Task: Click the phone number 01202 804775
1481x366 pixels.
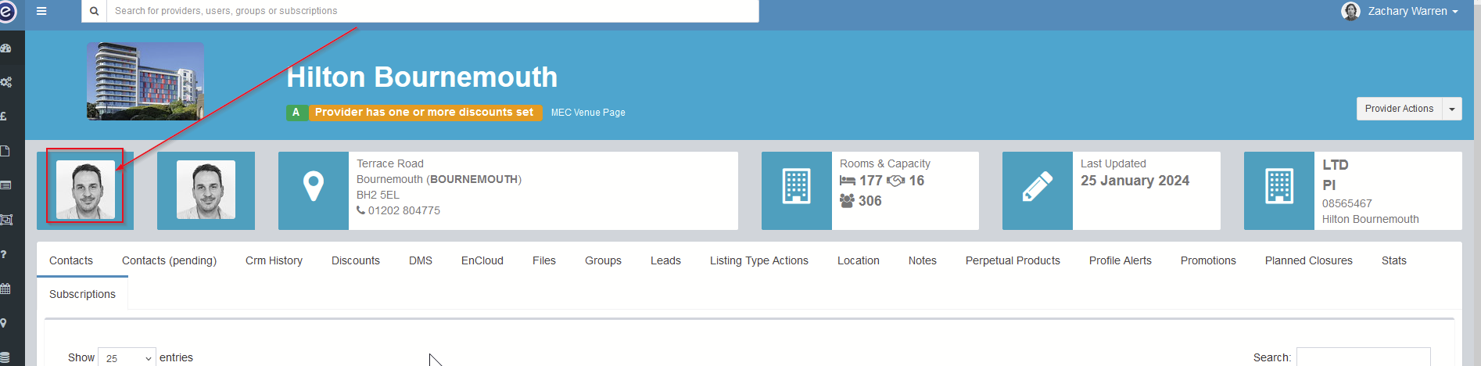Action: (404, 210)
